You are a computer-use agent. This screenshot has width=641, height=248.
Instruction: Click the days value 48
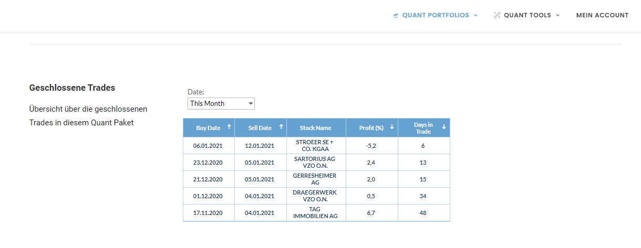[423, 213]
